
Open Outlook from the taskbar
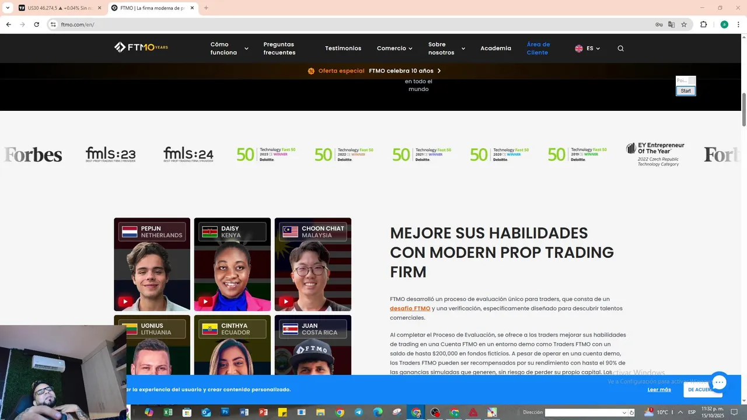click(x=206, y=412)
